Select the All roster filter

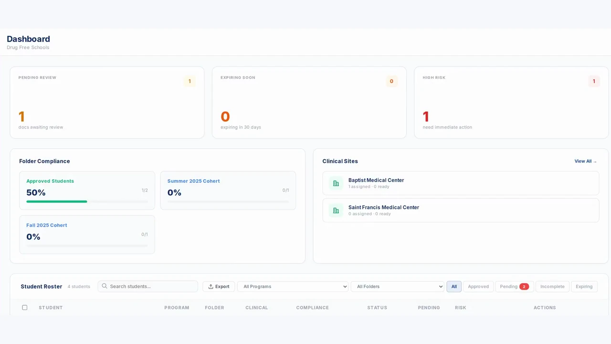tap(454, 287)
